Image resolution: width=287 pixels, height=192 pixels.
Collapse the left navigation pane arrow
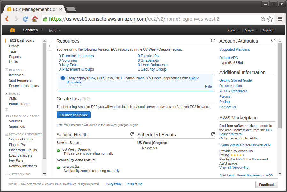[x=49, y=46]
